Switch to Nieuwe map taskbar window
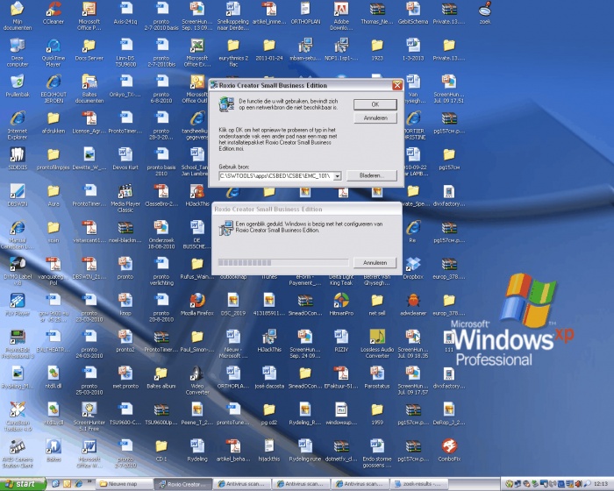 point(125,484)
